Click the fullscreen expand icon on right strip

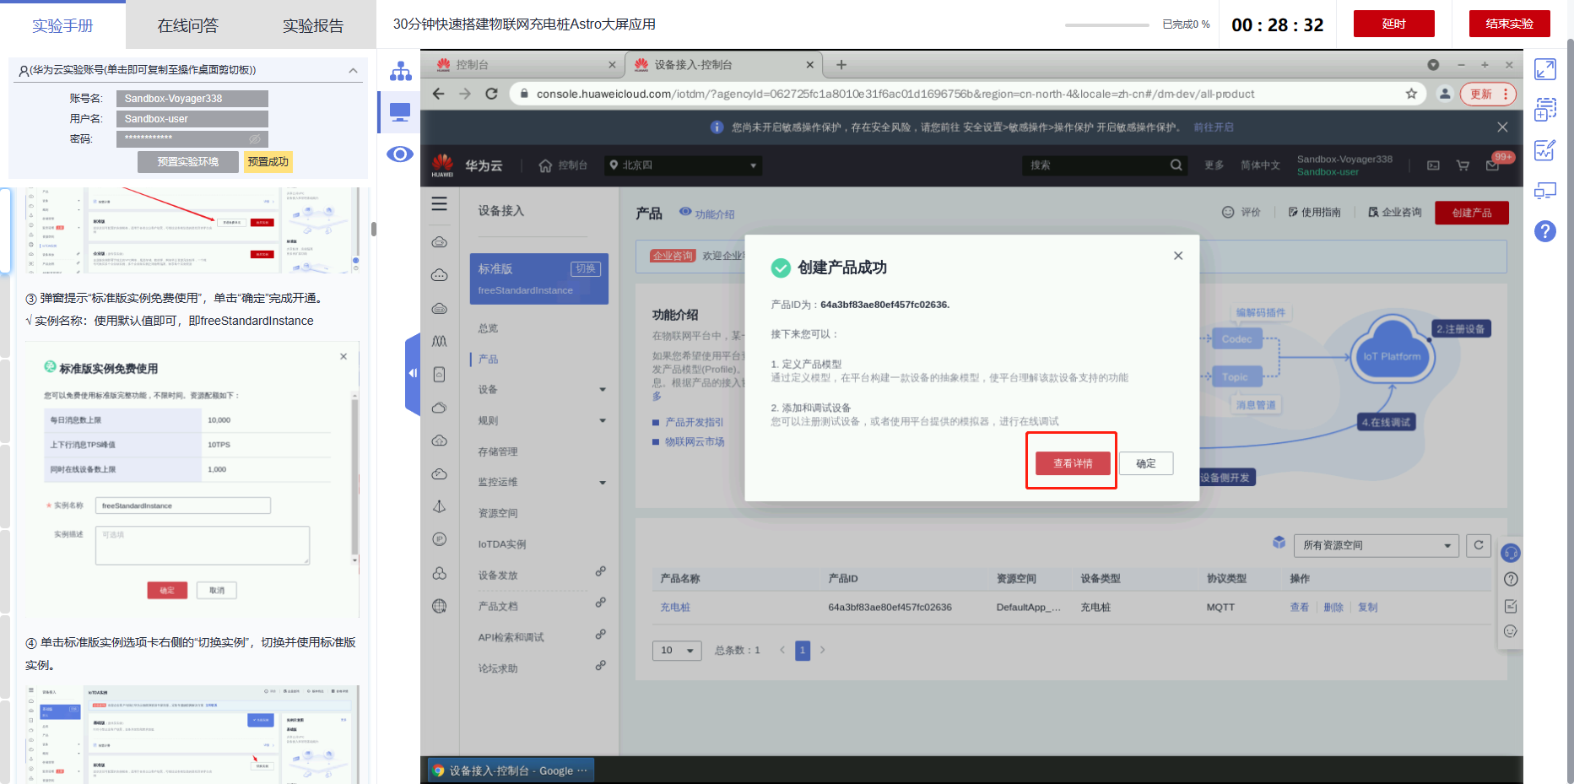[x=1545, y=69]
